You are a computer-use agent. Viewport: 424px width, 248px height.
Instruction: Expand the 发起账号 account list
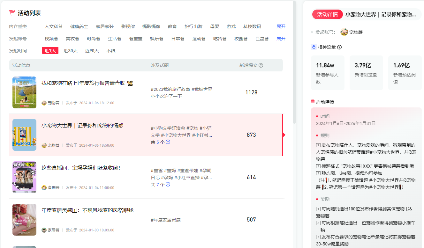point(281,39)
